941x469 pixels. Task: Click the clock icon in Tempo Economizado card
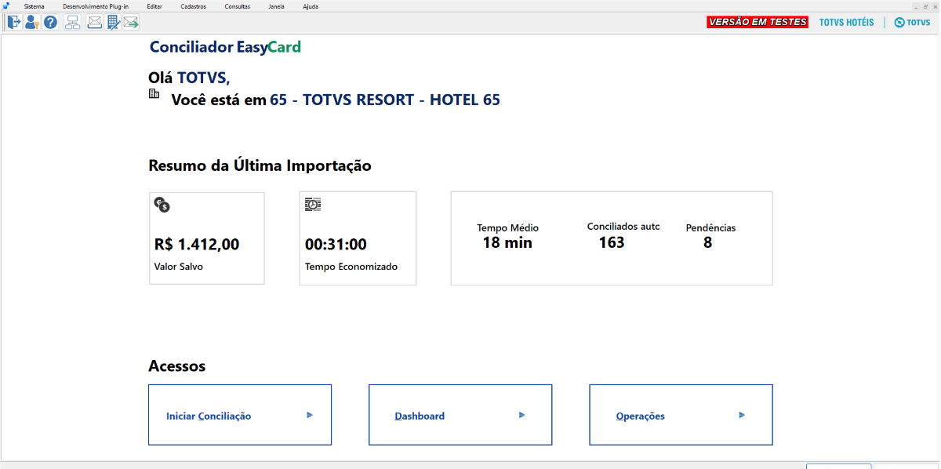(x=313, y=205)
